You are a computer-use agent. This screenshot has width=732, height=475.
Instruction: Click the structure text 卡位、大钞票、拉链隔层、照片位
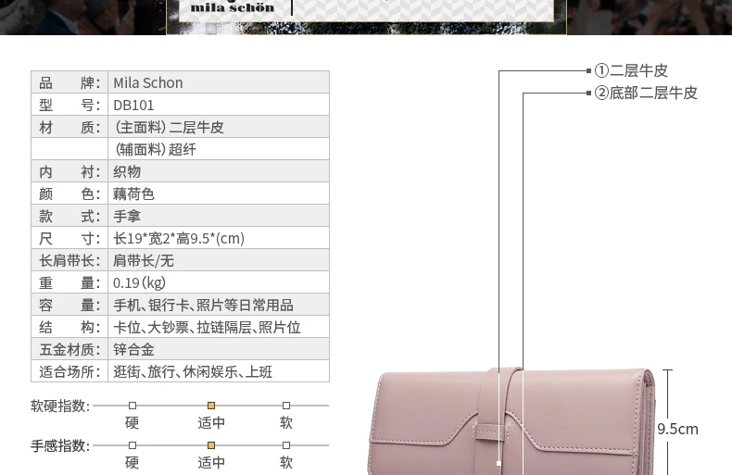[x=207, y=327]
